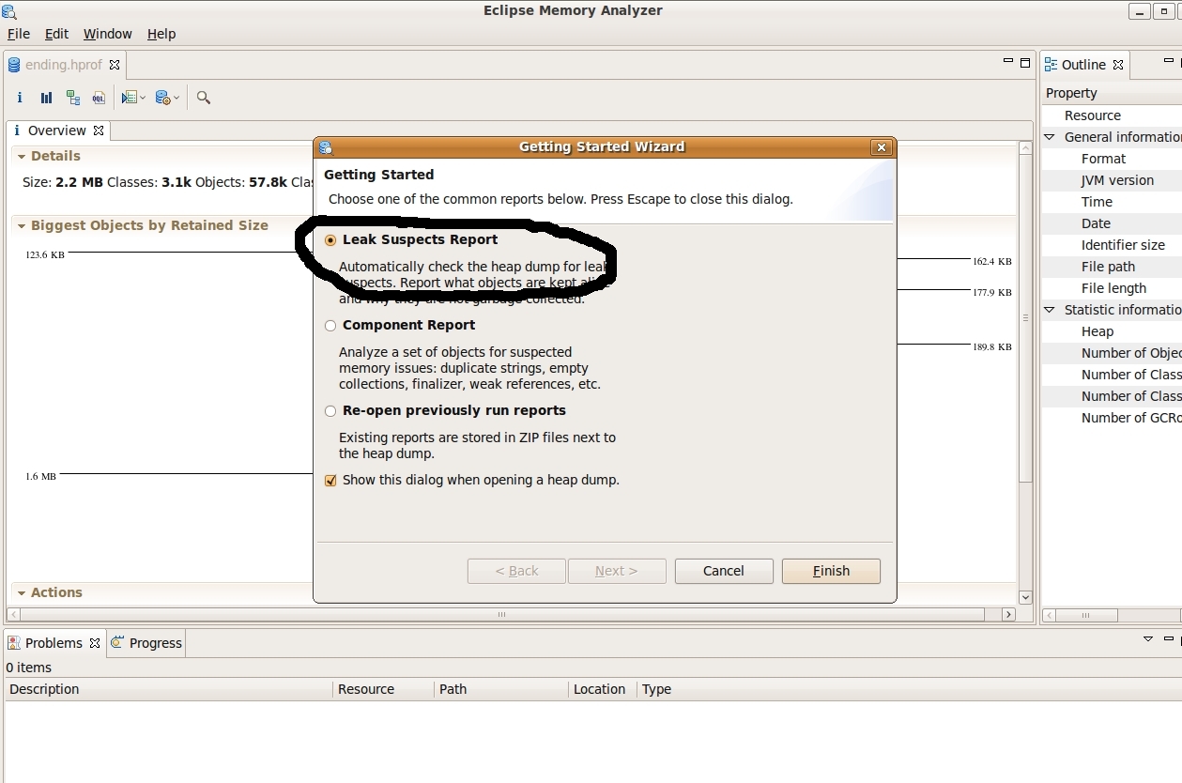Minimize the Outline view pane
The image size is (1182, 783).
coord(1170,62)
